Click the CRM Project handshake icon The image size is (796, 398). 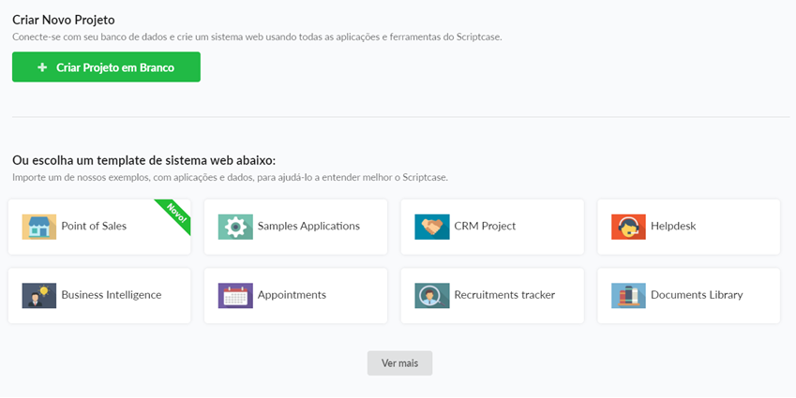pos(432,227)
